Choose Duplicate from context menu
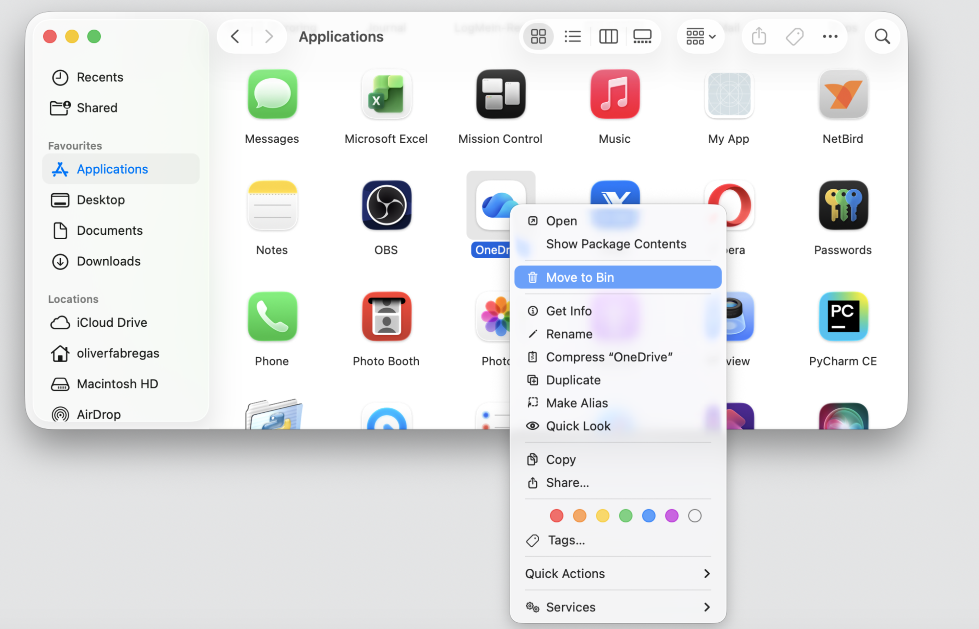979x629 pixels. (x=618, y=380)
